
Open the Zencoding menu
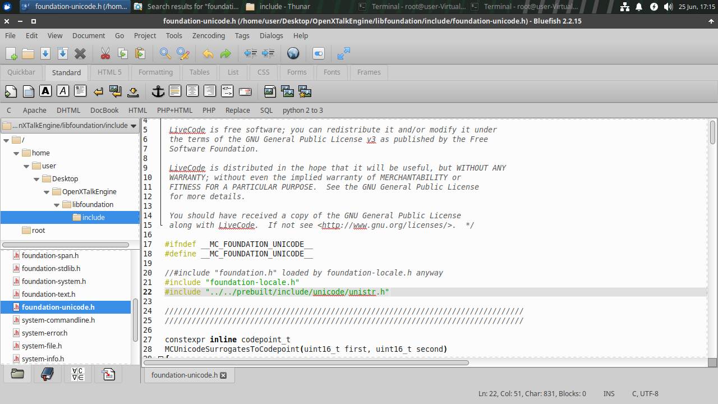(x=209, y=35)
